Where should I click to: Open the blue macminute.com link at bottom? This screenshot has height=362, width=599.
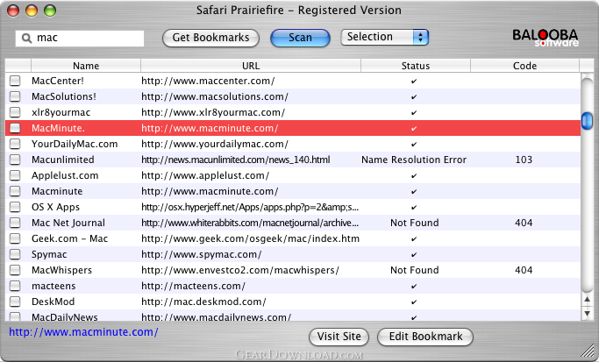(83, 332)
